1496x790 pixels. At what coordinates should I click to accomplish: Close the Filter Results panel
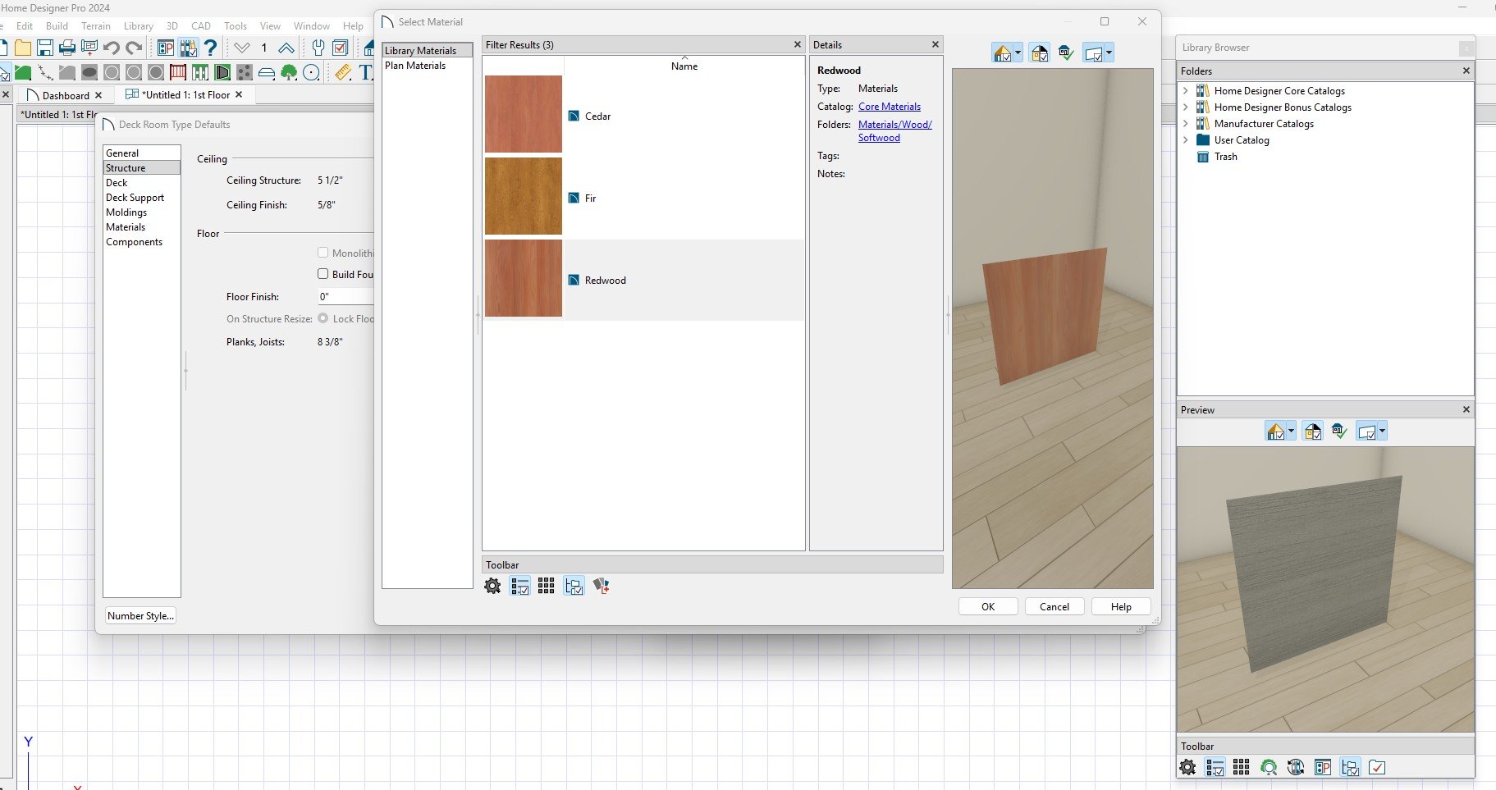click(797, 44)
